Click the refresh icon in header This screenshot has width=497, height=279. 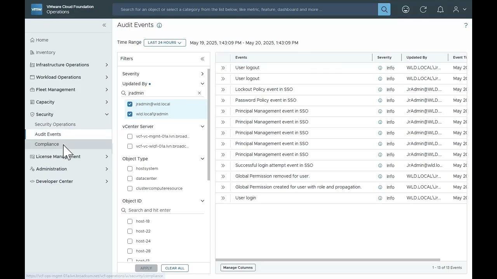[x=423, y=9]
